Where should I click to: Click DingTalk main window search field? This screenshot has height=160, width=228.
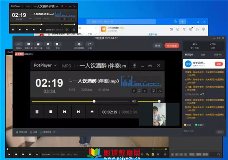point(121,22)
